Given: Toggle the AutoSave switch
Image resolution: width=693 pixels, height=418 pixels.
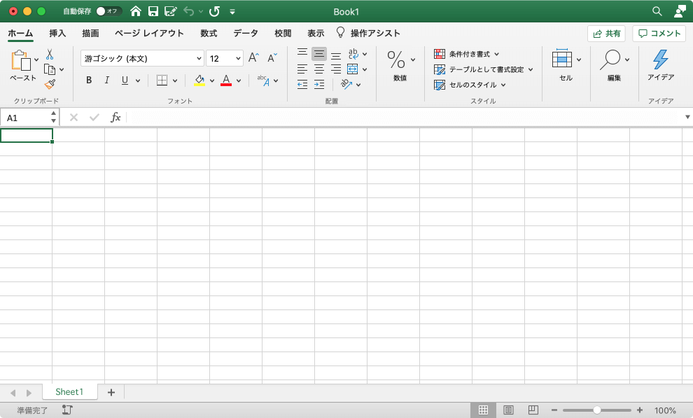Looking at the screenshot, I should click(x=108, y=11).
